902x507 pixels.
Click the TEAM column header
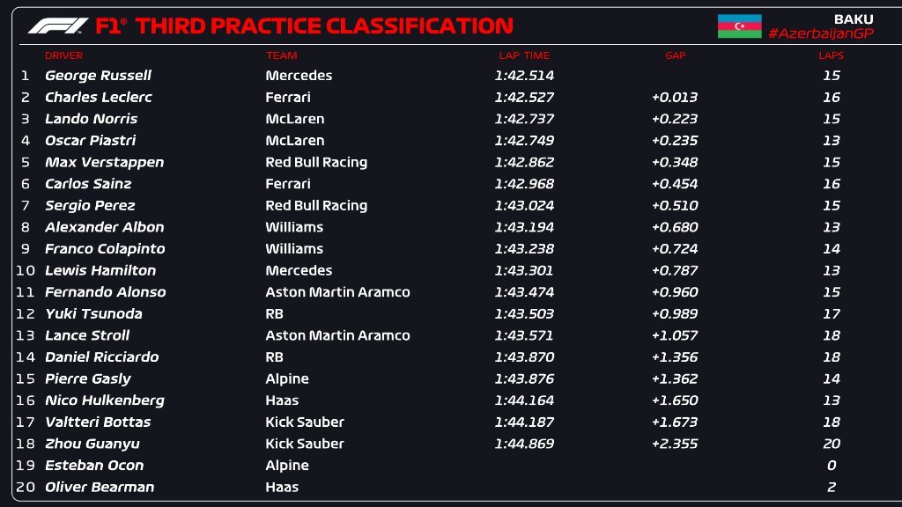(x=281, y=55)
